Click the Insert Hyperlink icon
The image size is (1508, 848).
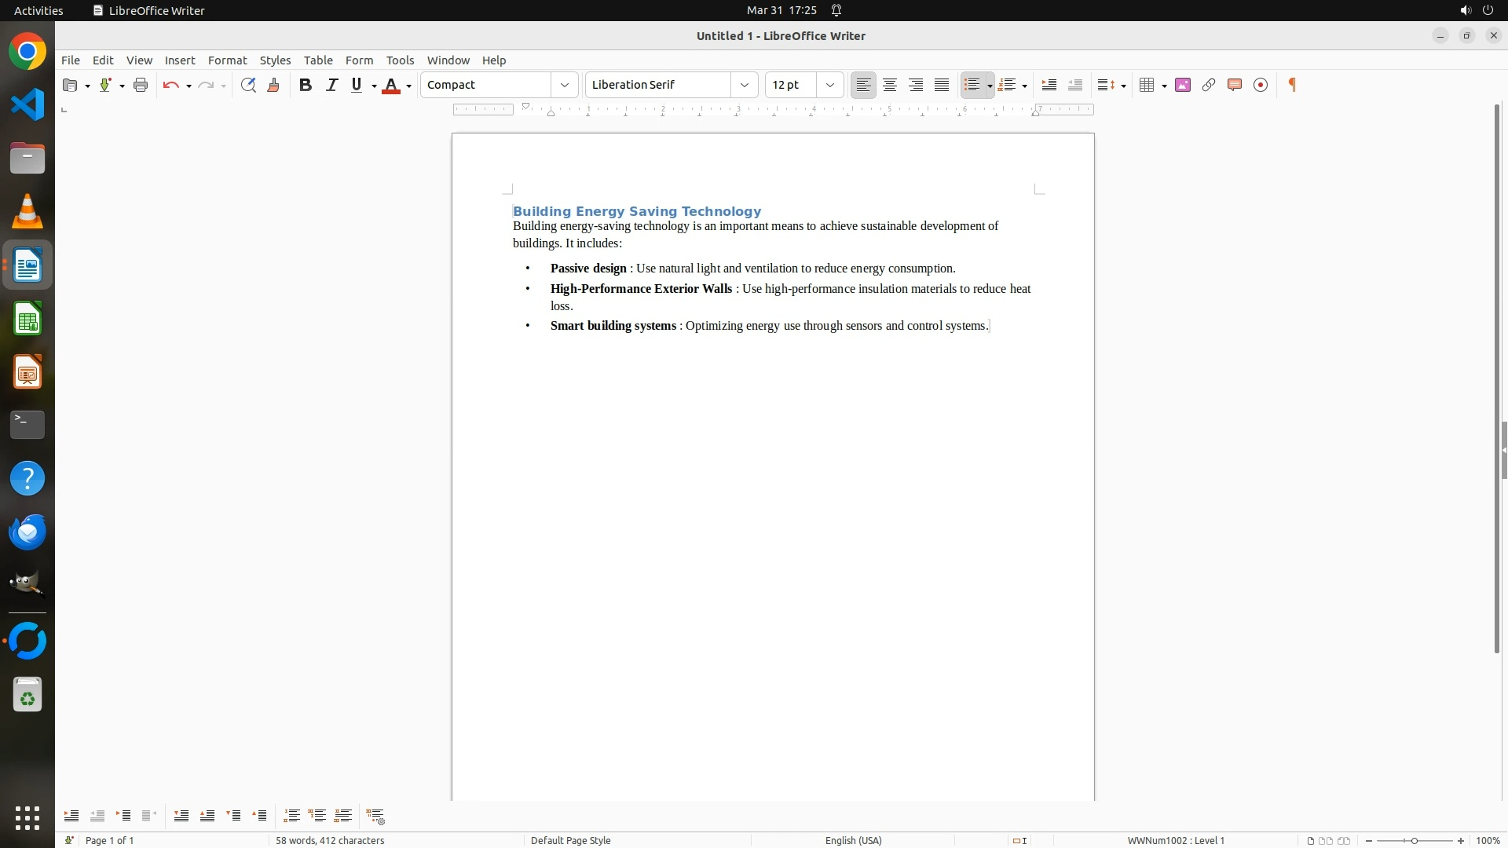[x=1209, y=85]
